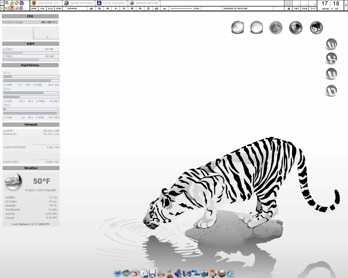Image resolution: width=348 pixels, height=278 pixels.
Task: Open Total Commander floppy icon in dock
Action: click(x=152, y=273)
